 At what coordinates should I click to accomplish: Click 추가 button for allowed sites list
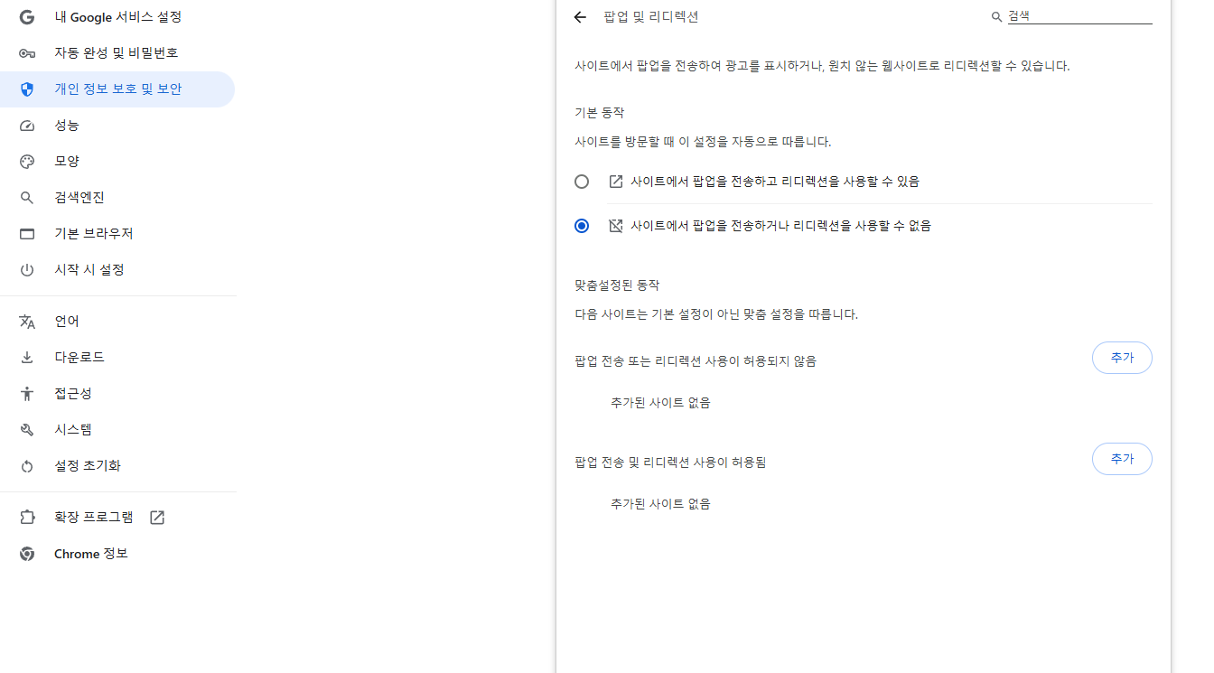(x=1122, y=459)
